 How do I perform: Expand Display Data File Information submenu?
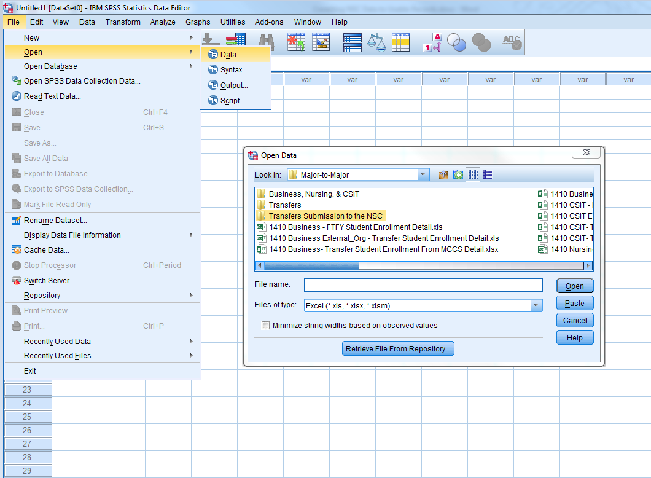[x=103, y=235]
